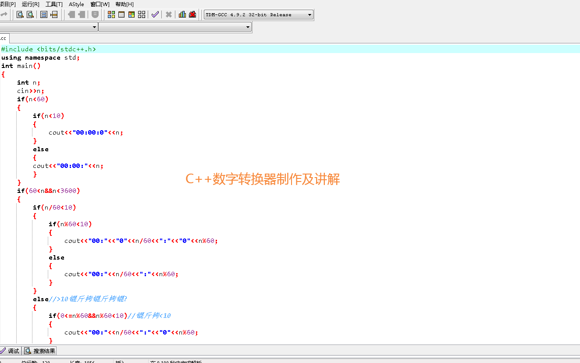Switch to the 调试 tab at bottom
This screenshot has height=363, width=580.
point(10,350)
